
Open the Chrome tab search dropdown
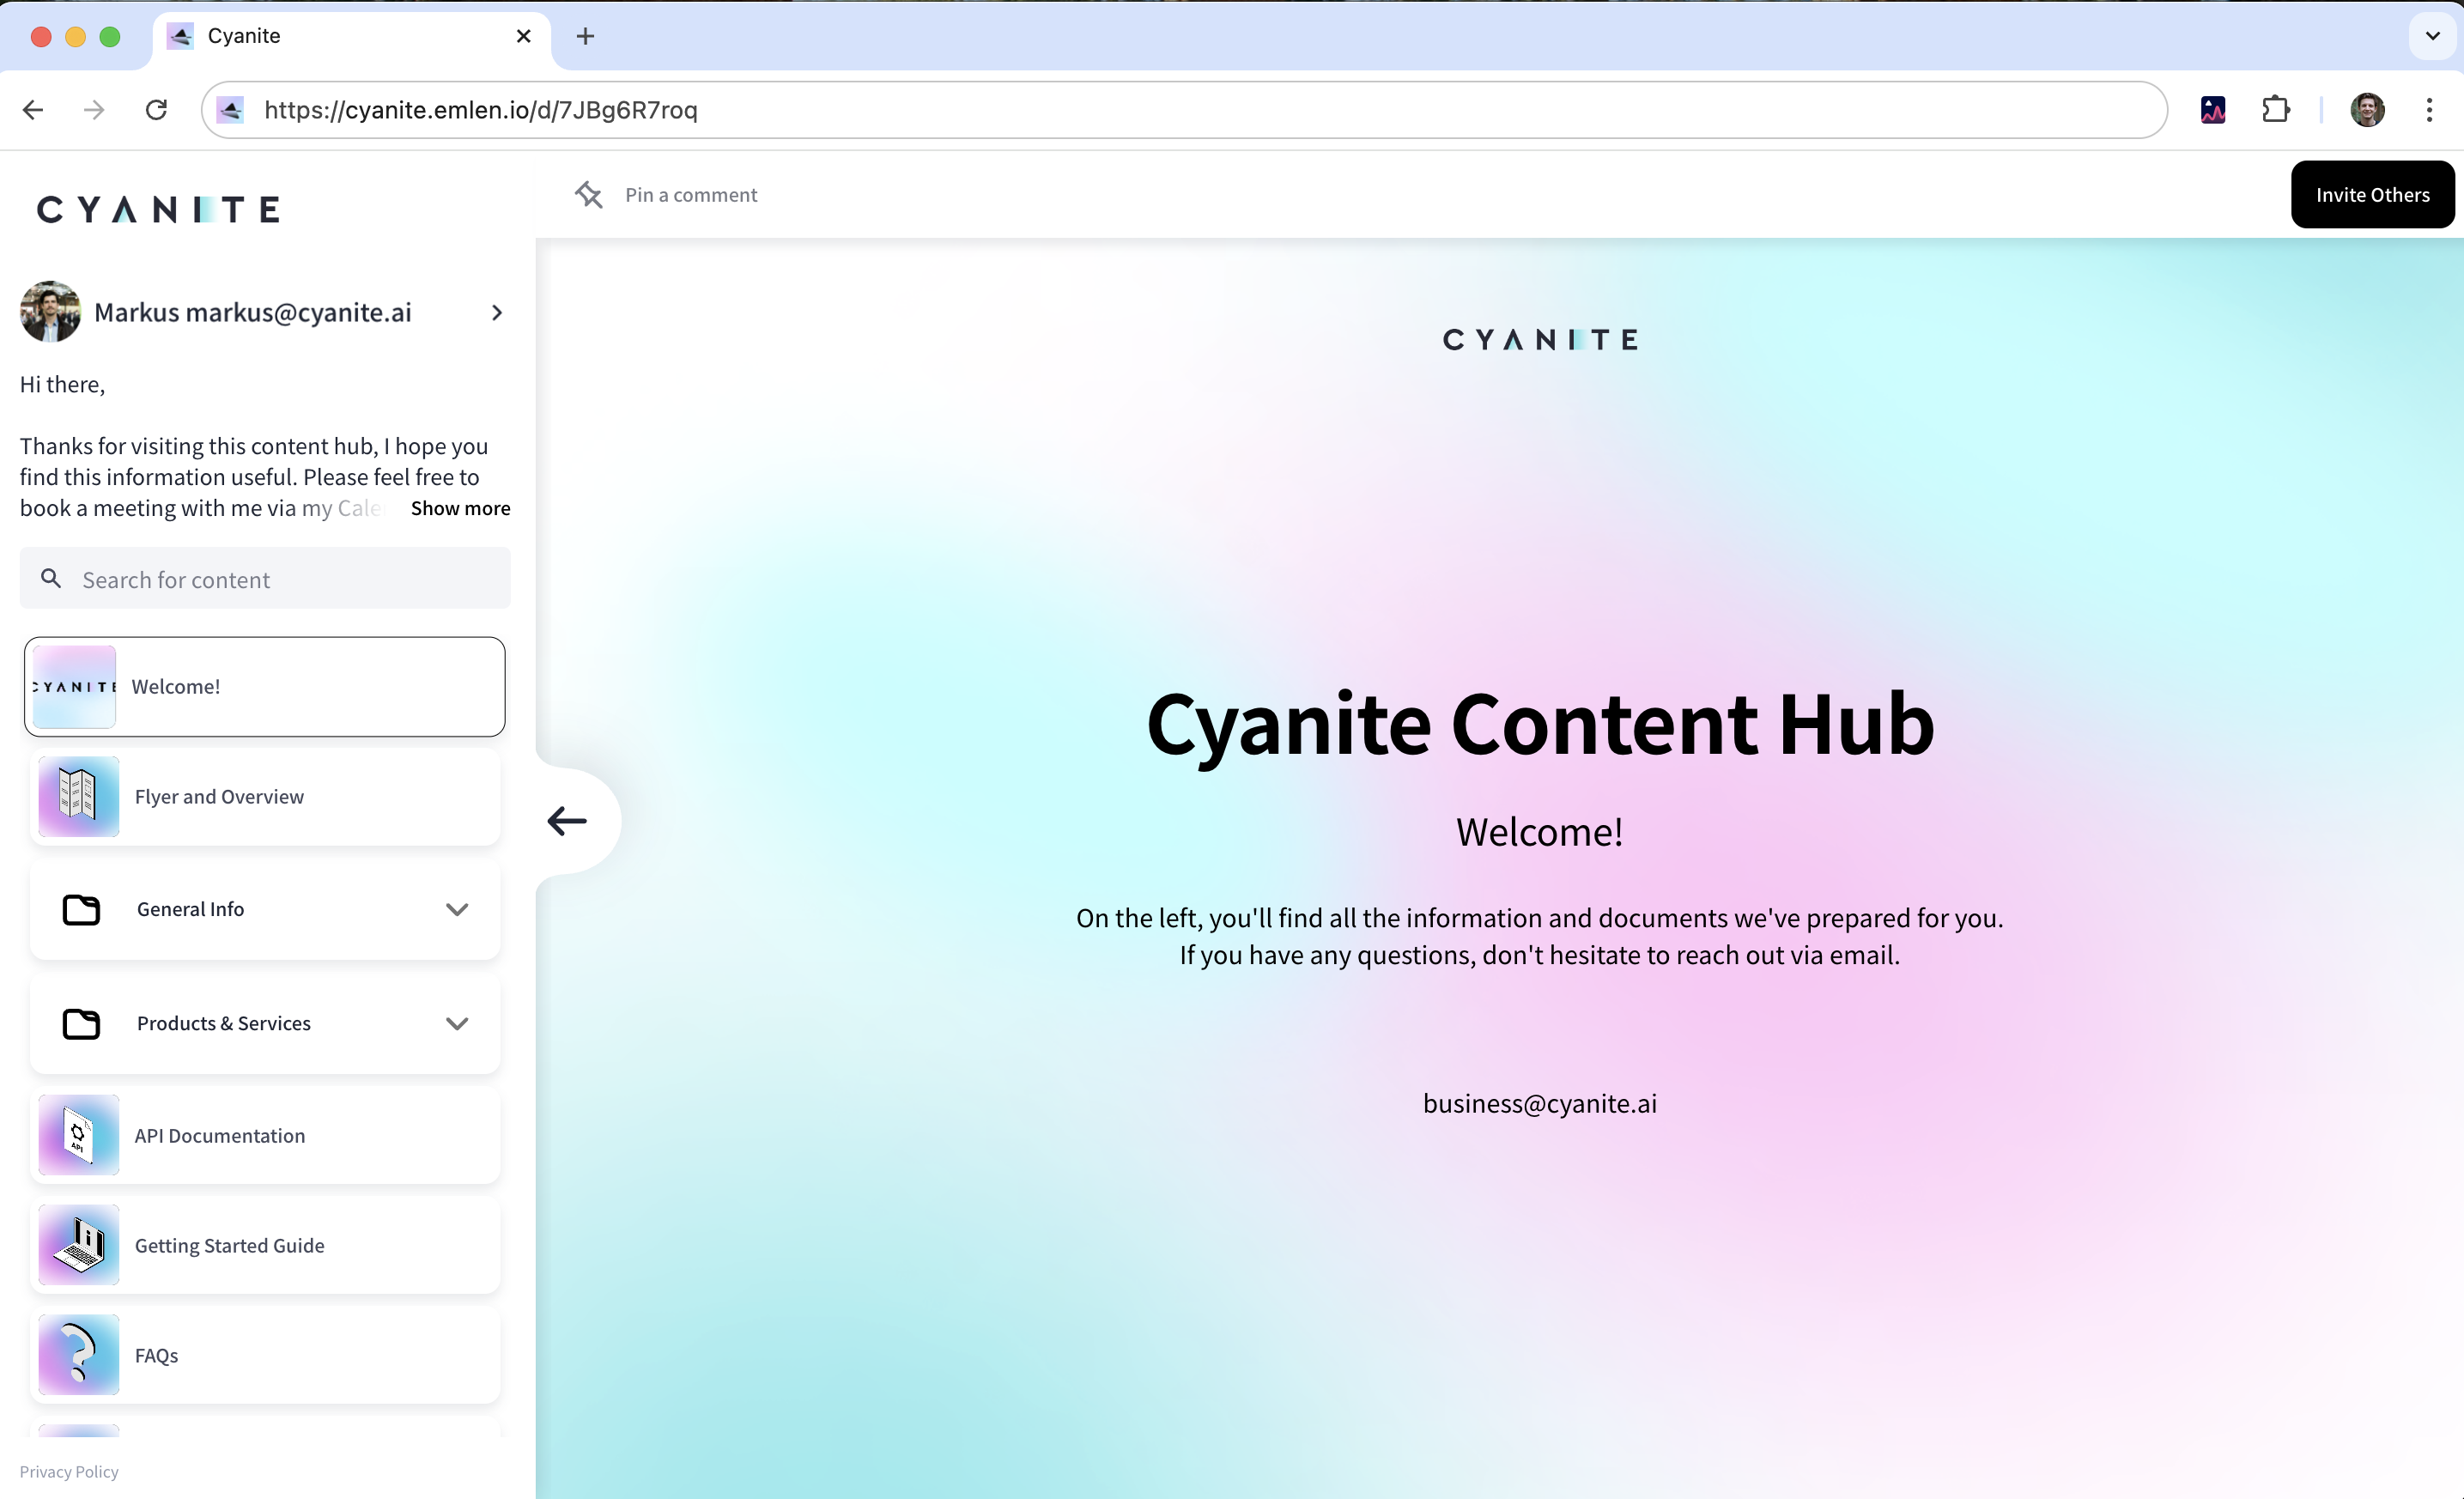2432,36
